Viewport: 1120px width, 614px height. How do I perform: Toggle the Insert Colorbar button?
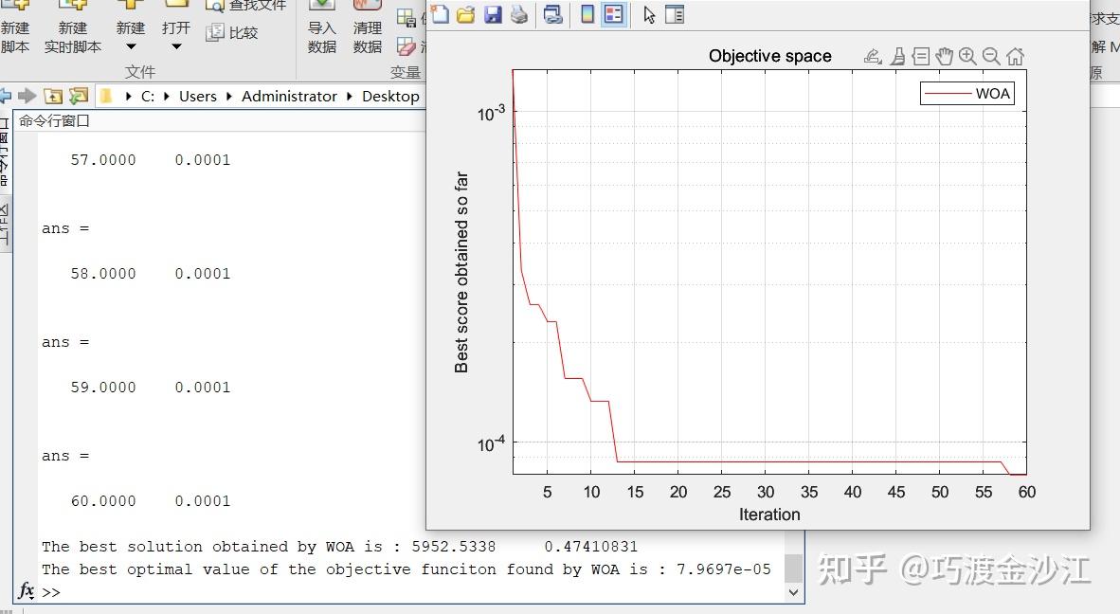point(587,14)
